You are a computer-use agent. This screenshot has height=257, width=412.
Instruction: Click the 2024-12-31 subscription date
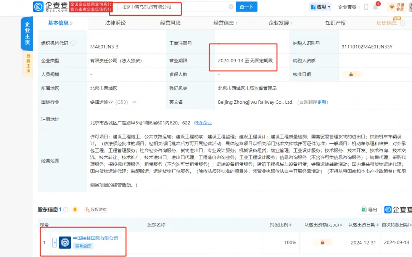364,243
